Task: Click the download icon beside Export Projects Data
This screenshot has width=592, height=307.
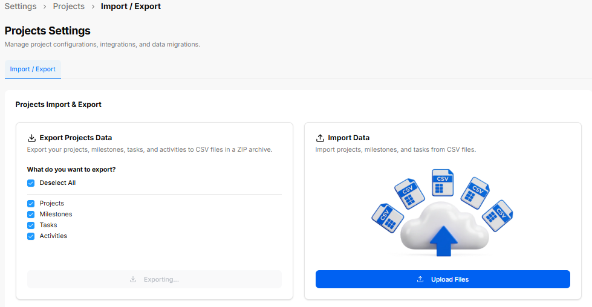Action: click(x=31, y=138)
